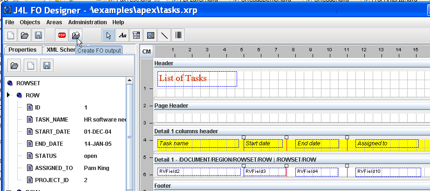The width and height of the screenshot is (430, 191).
Task: Select the TASK_NAME field in tree
Action: 52,119
